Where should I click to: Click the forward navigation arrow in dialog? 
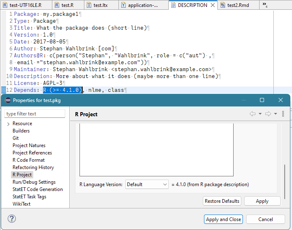[268, 114]
